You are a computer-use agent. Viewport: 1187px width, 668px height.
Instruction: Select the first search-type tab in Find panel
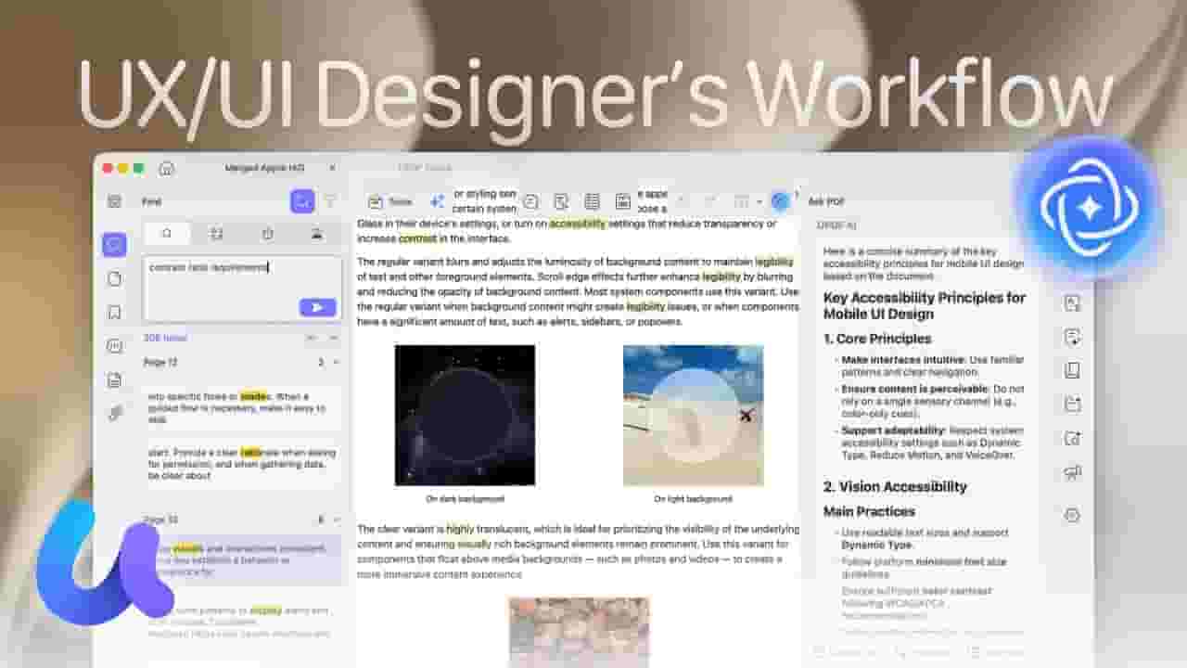coord(167,234)
